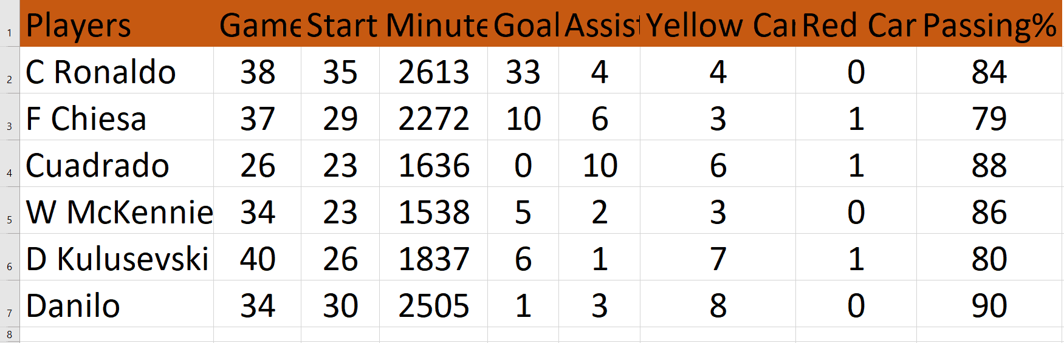Click Danilo's passing percentage 90

(989, 306)
